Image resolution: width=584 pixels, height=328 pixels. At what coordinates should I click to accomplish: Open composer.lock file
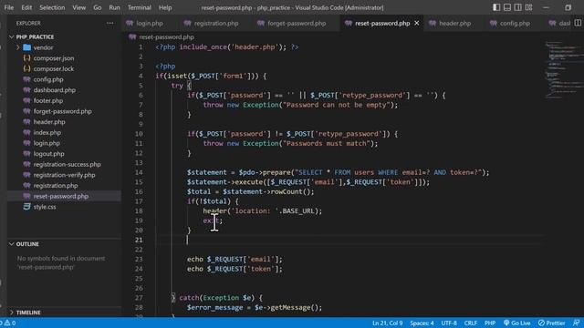(x=54, y=69)
